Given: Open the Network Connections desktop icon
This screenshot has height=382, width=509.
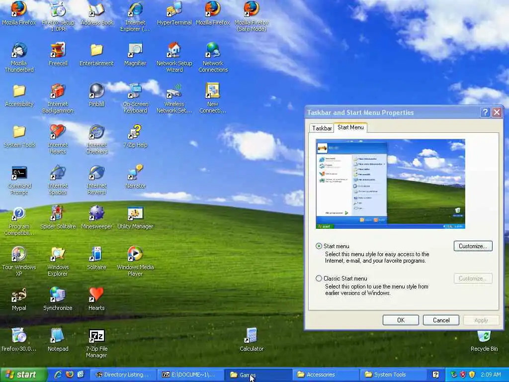Looking at the screenshot, I should point(213,57).
